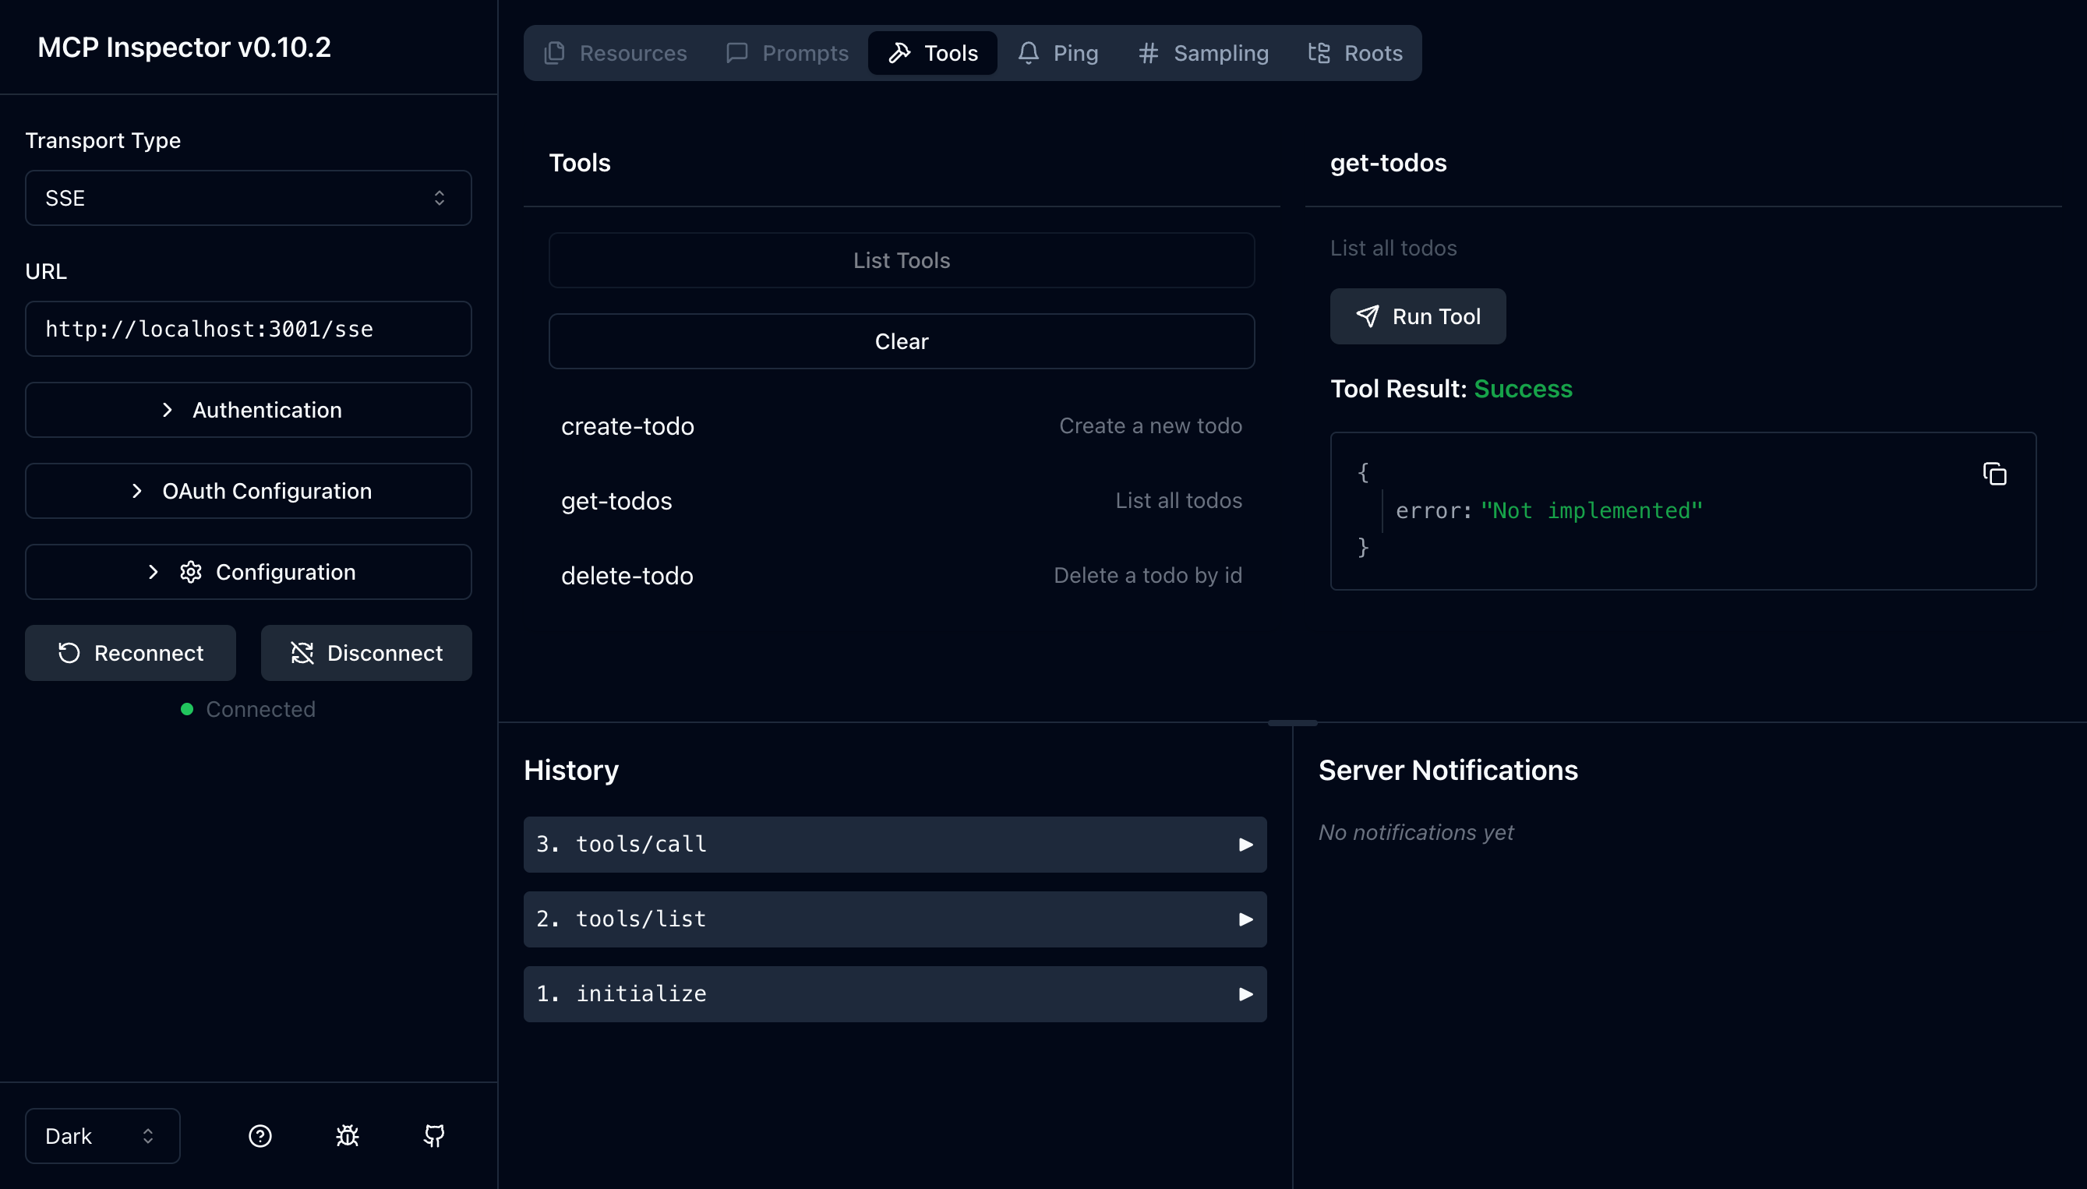Click the Prompts speech bubble icon

(736, 51)
